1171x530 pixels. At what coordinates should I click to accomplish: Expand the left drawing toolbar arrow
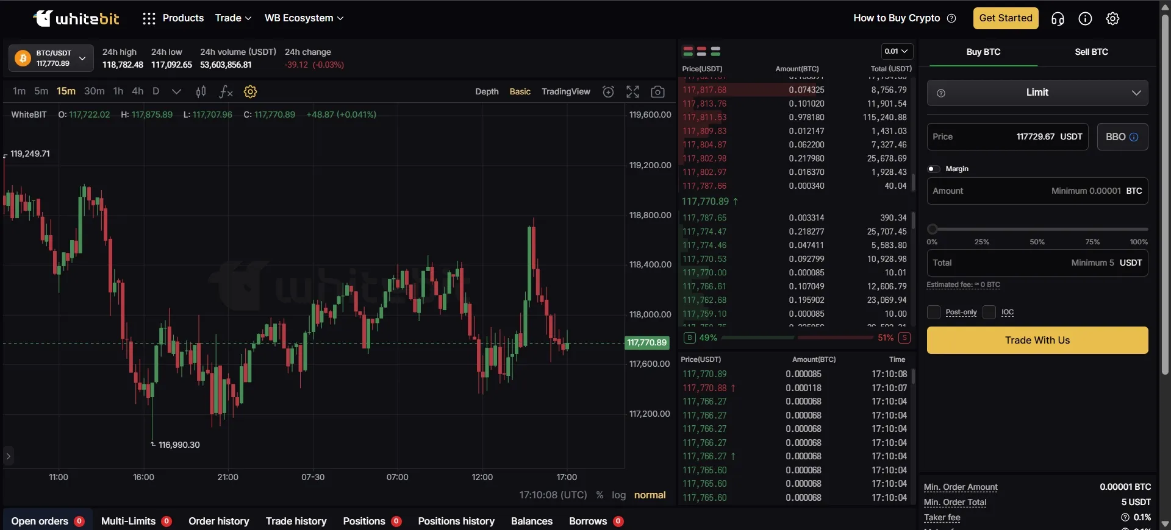click(8, 456)
